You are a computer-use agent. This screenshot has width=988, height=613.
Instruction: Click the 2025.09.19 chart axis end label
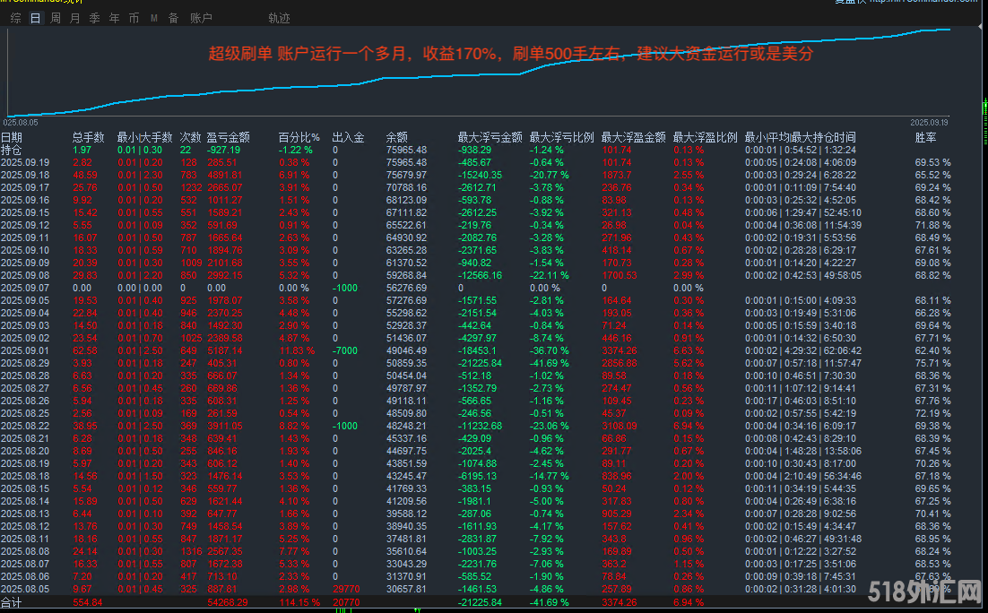930,123
